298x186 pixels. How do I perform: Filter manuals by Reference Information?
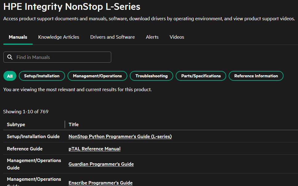point(256,76)
